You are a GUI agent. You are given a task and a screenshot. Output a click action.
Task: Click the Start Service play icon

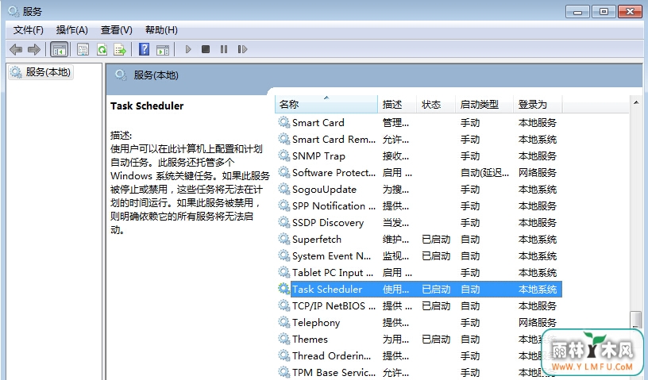coord(188,49)
